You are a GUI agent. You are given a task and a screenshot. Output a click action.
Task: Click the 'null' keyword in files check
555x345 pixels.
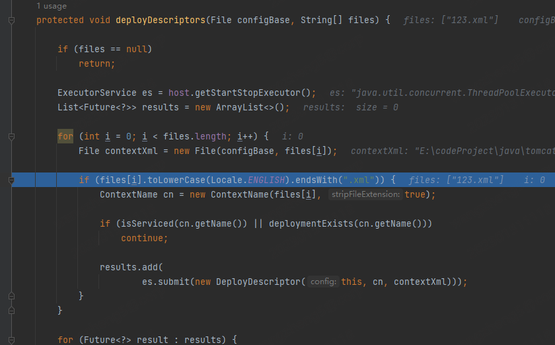tap(136, 49)
